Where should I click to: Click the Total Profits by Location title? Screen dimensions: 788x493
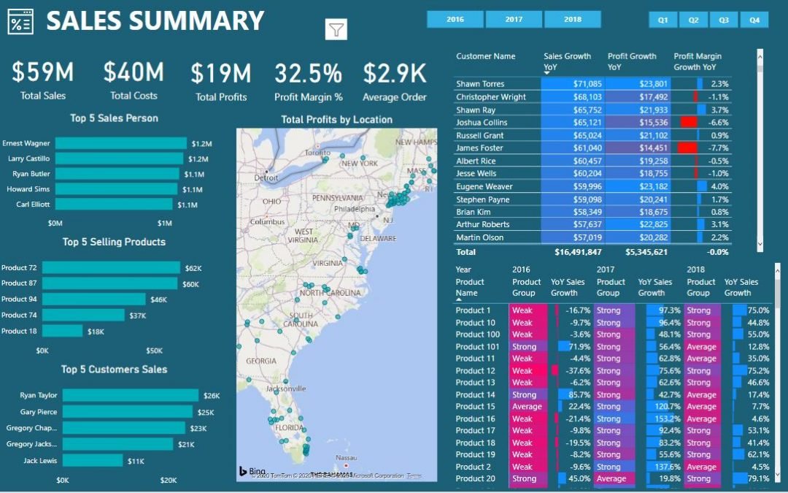pyautogui.click(x=336, y=120)
